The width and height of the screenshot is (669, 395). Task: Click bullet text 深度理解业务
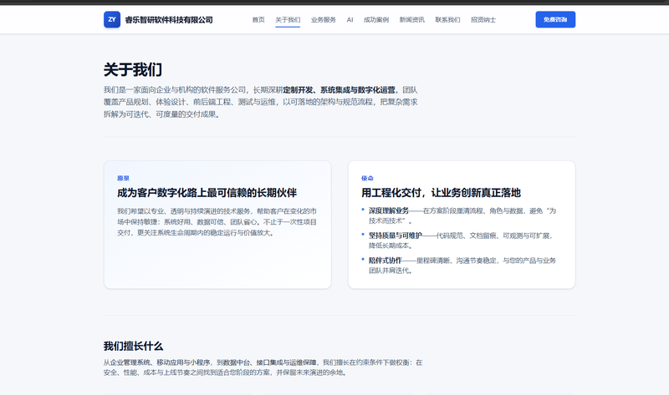389,210
